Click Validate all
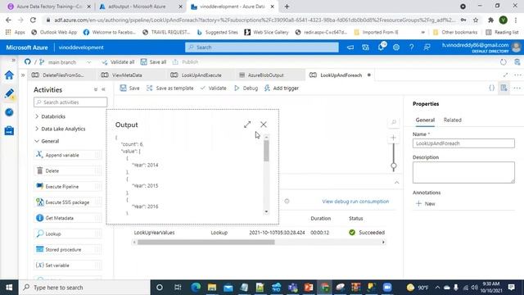 [118, 62]
